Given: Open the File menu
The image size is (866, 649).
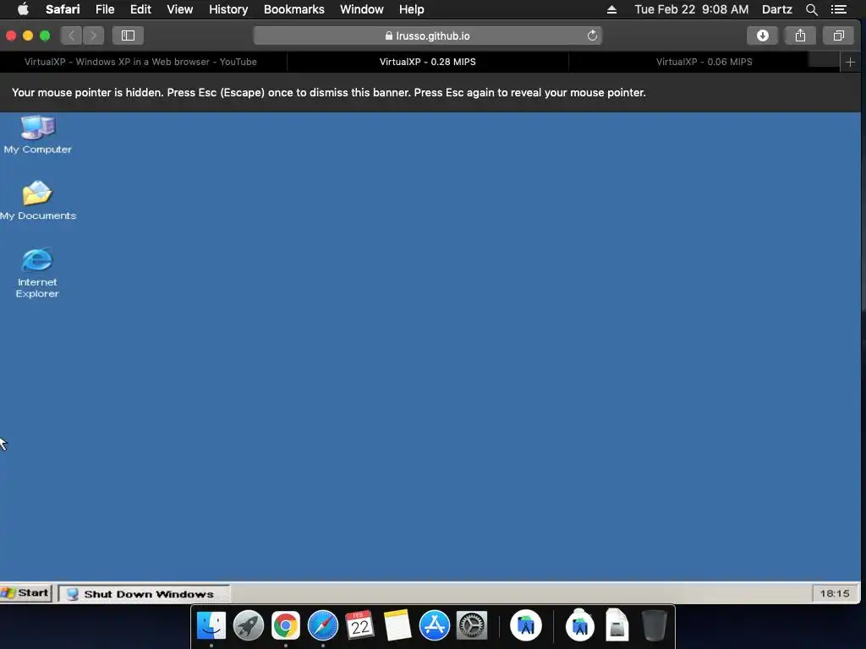Looking at the screenshot, I should 104,9.
